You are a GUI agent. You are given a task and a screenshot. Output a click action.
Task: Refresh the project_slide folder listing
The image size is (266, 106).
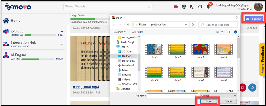(193, 25)
